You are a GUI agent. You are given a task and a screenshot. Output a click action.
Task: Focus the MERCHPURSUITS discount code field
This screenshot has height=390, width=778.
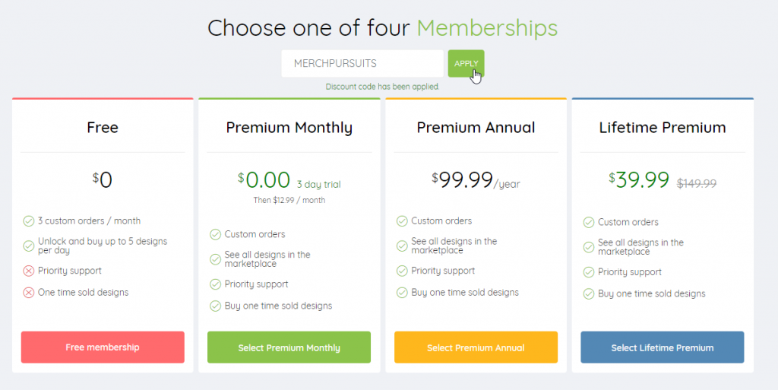[362, 64]
